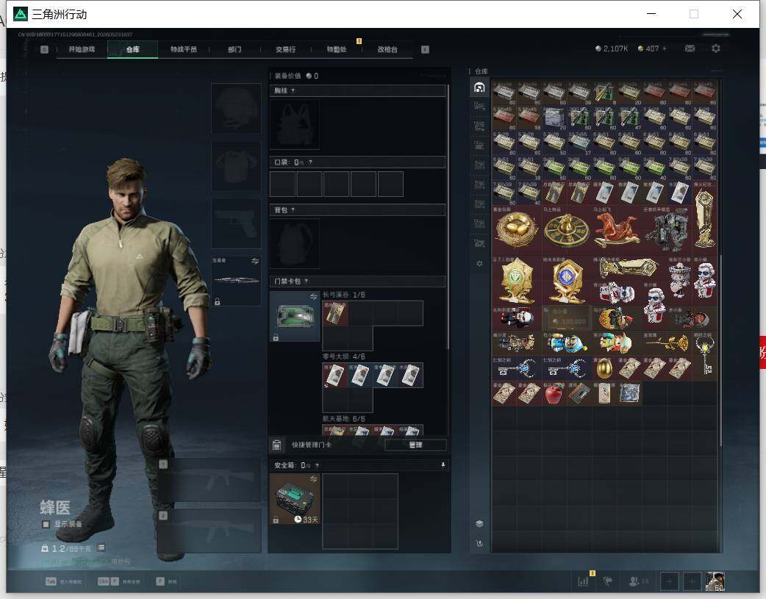
Task: Click the left arrow beside 开始游戏
Action: [x=44, y=49]
